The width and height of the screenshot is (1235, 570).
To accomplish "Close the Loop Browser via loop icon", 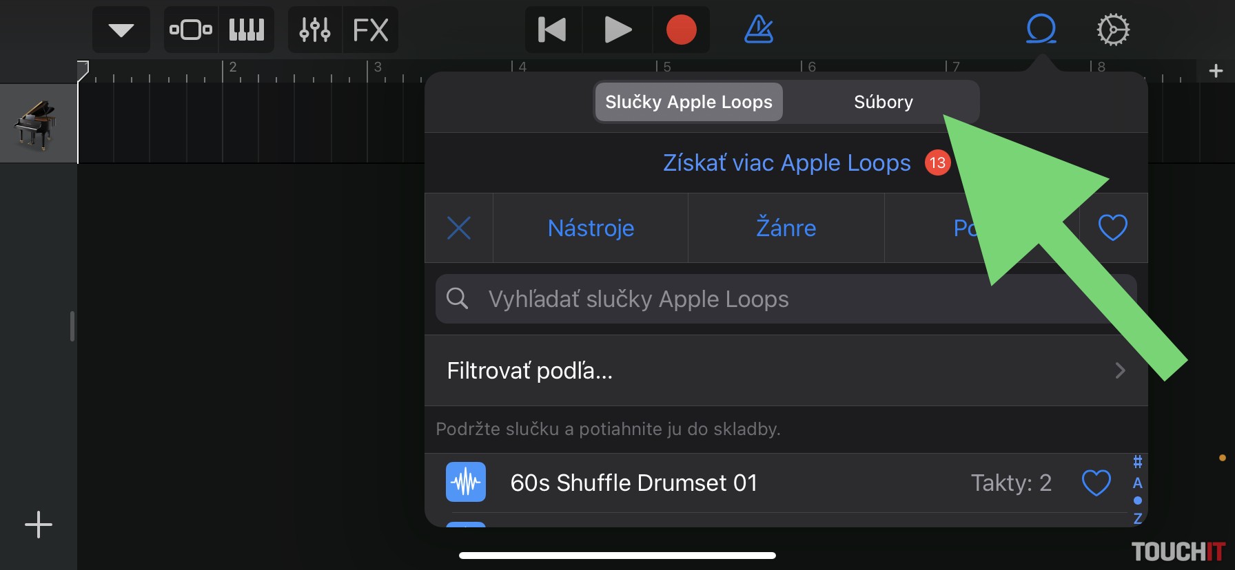I will (1041, 30).
